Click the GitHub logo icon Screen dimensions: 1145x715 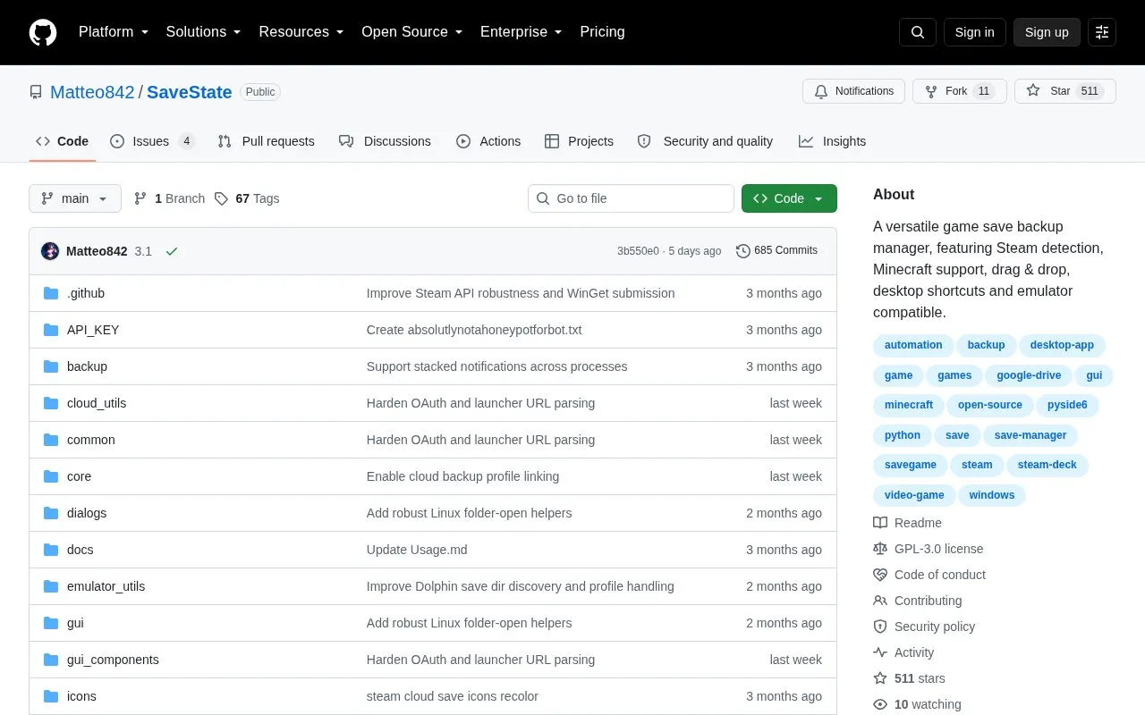pos(43,32)
